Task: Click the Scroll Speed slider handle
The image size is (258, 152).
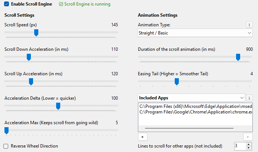Action: coord(36,33)
